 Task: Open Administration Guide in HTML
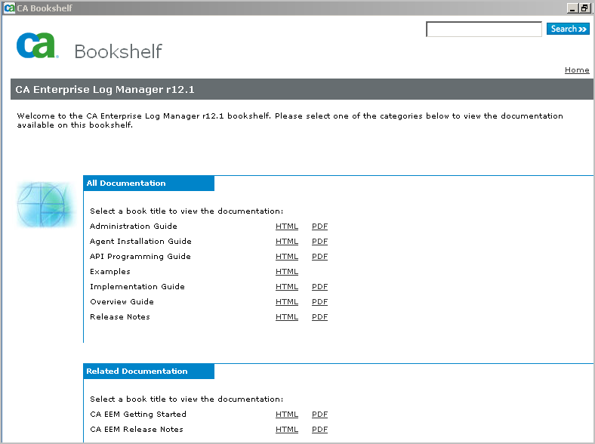click(287, 227)
